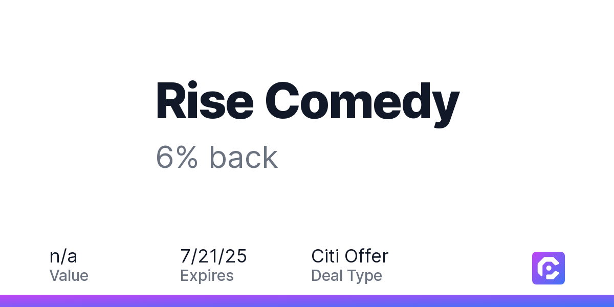This screenshot has height=307, width=614.
Task: Click the word Comedy in heading
Action: pos(362,103)
